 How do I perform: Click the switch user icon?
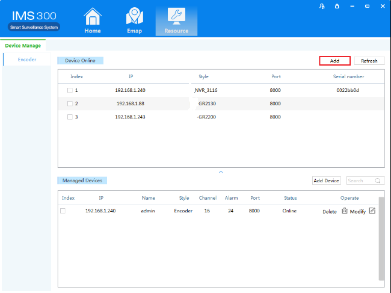pyautogui.click(x=322, y=6)
